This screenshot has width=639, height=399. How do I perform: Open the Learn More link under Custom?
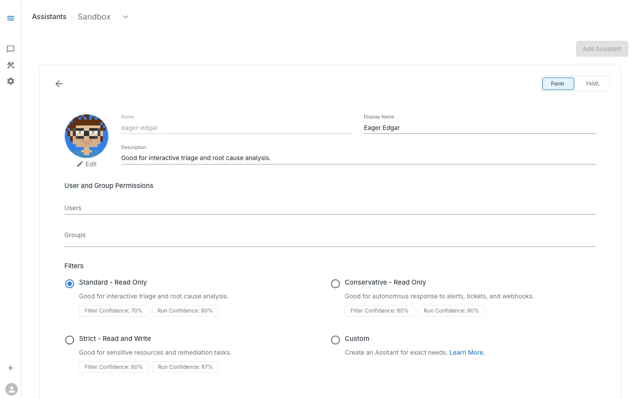467,352
